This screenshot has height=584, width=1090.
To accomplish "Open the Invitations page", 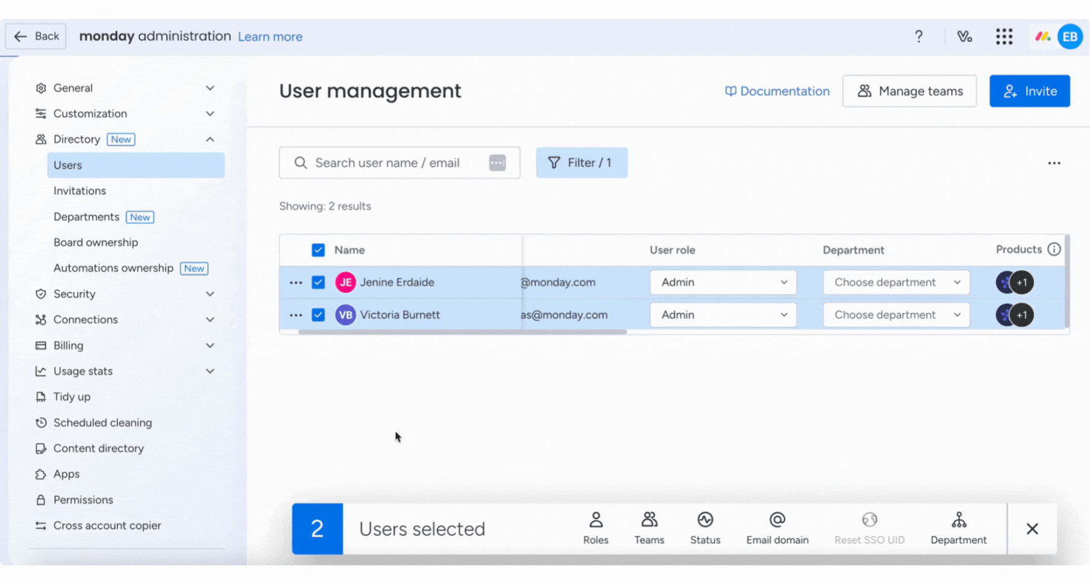I will click(x=80, y=191).
